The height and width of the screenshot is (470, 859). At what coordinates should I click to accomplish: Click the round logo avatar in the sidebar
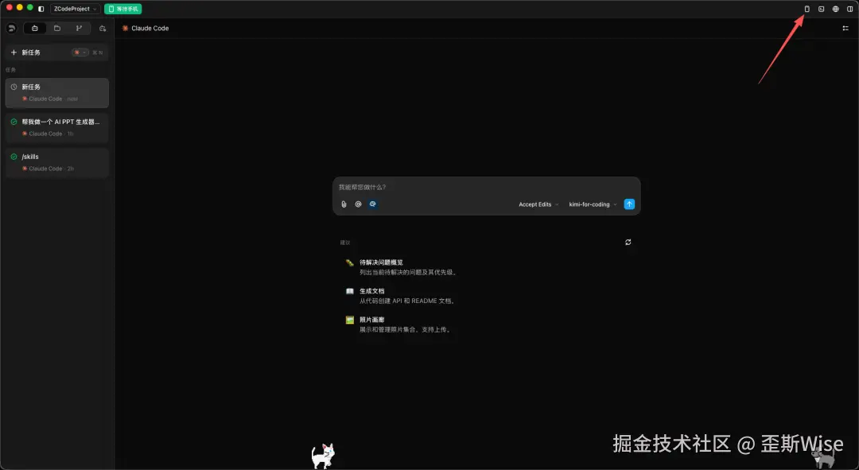pyautogui.click(x=11, y=28)
